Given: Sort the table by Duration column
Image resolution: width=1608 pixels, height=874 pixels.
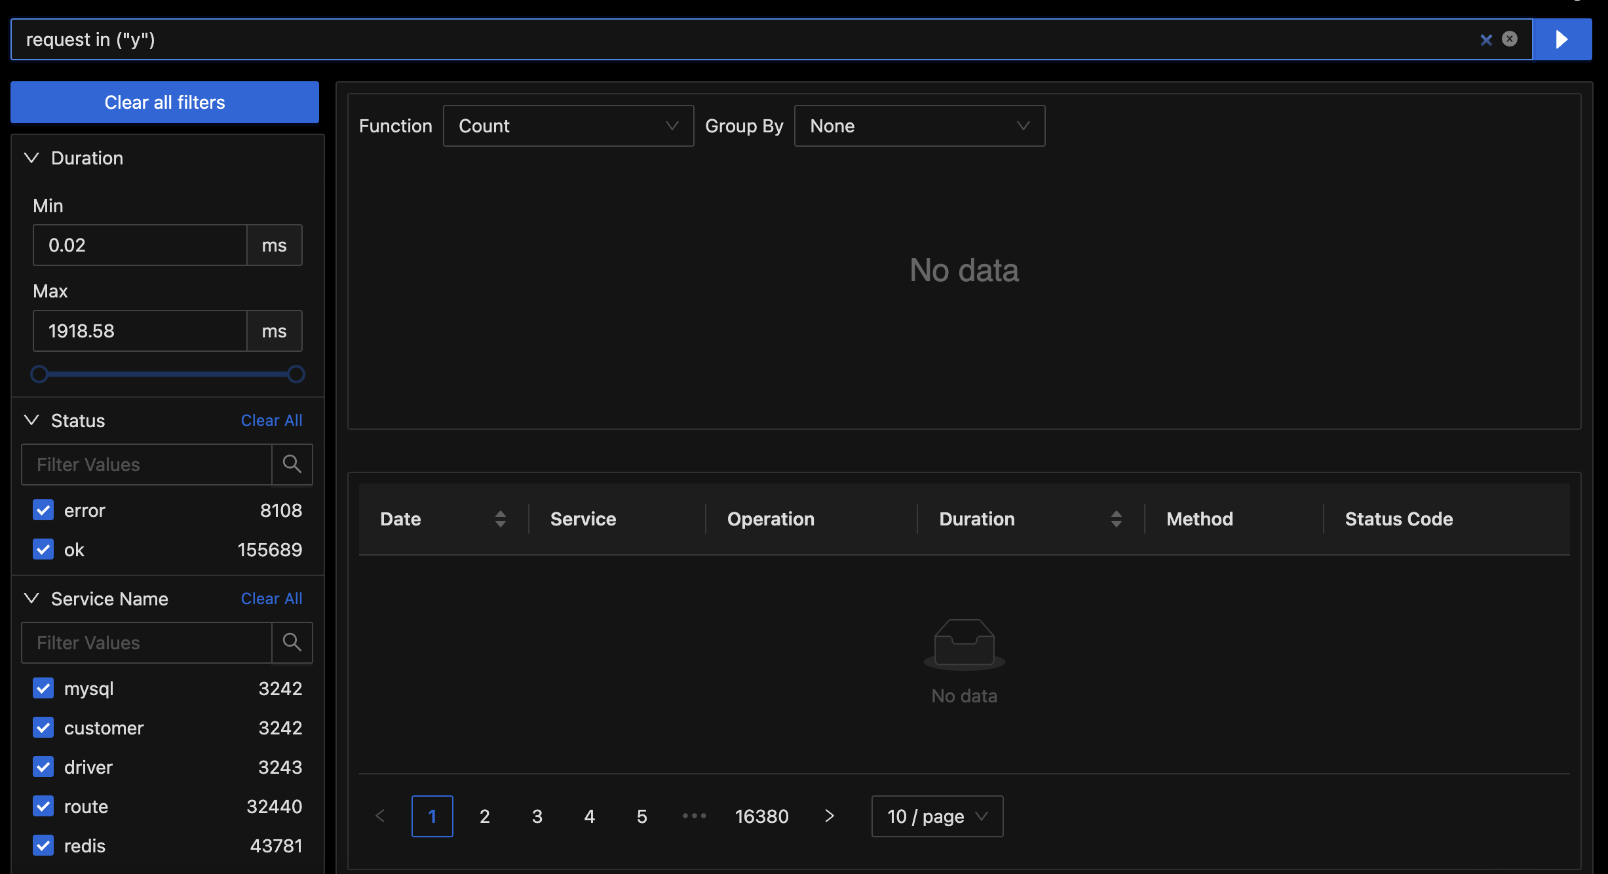Looking at the screenshot, I should coord(1117,519).
